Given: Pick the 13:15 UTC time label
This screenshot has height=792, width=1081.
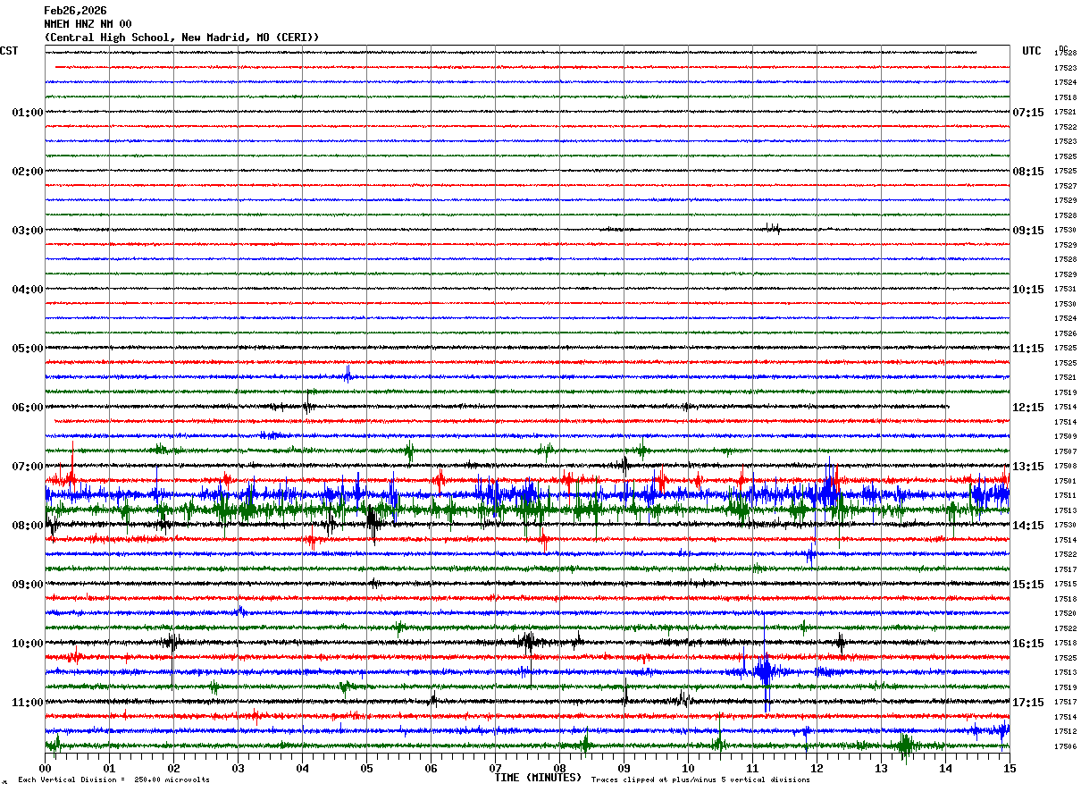Looking at the screenshot, I should point(1028,467).
